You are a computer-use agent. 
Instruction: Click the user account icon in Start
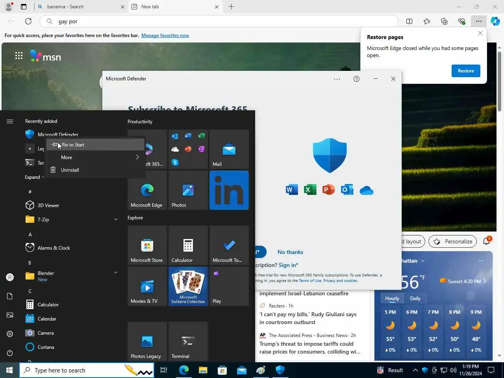click(10, 277)
